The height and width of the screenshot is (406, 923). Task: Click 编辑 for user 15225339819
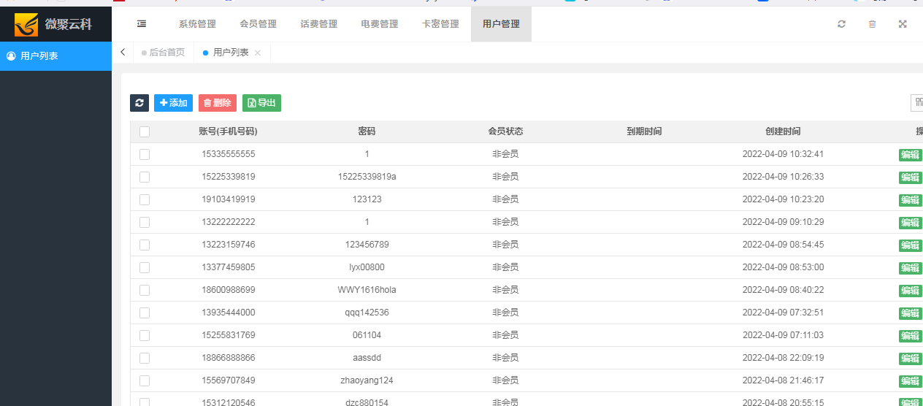(910, 177)
